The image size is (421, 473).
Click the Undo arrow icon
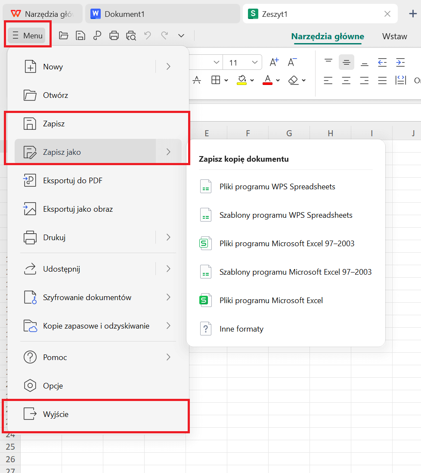pyautogui.click(x=148, y=36)
